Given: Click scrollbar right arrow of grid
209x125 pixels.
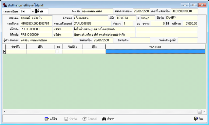Looking at the screenshot, I should [x=204, y=112].
